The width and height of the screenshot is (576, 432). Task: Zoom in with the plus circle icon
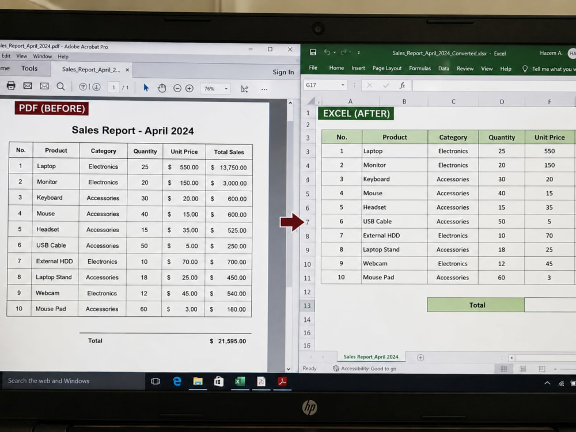(x=189, y=89)
